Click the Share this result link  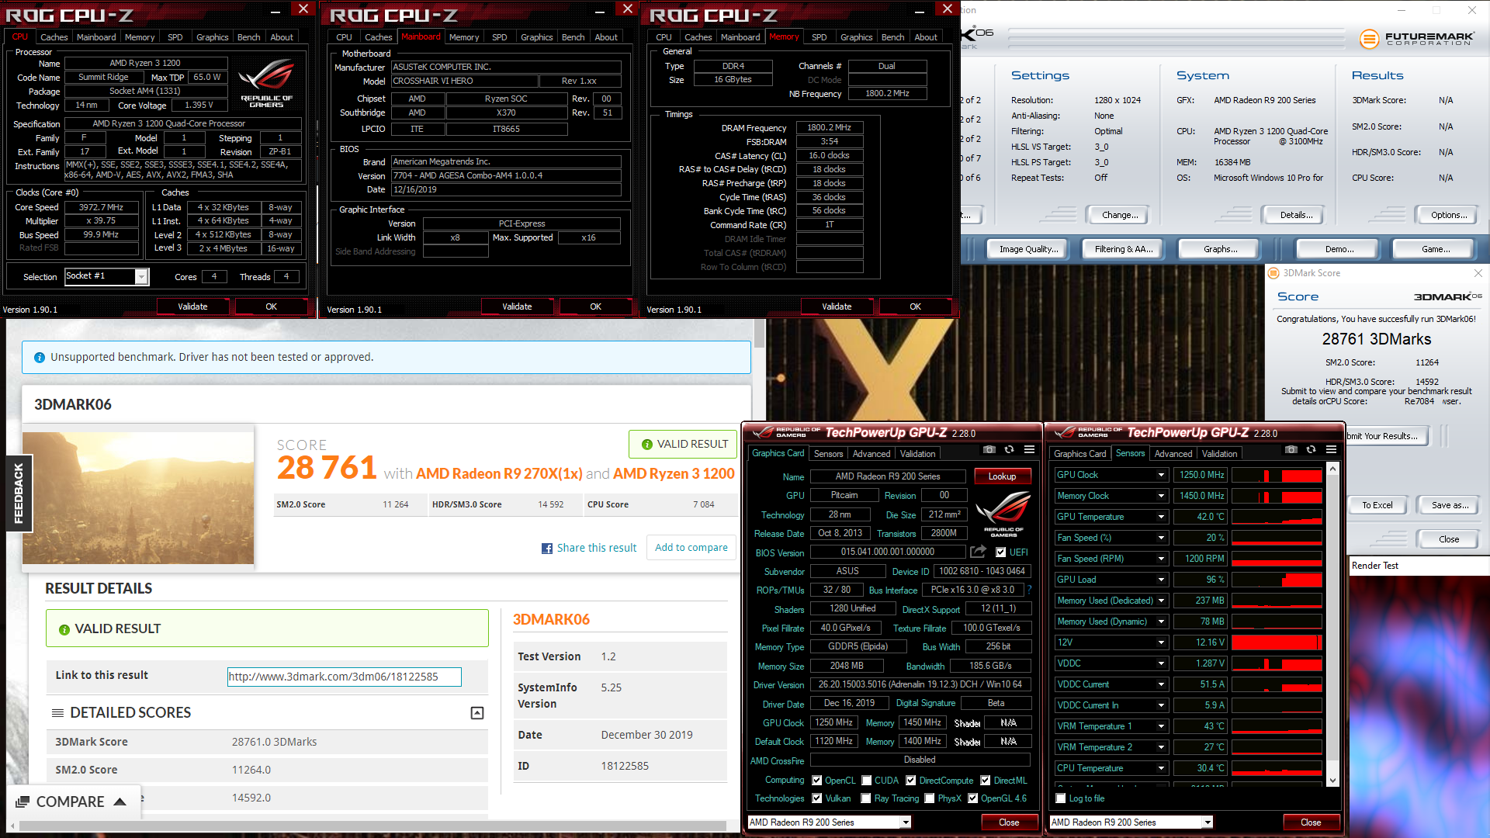pos(597,548)
